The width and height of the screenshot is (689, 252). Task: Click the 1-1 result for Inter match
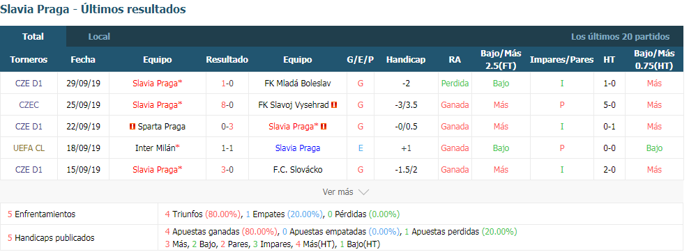click(x=227, y=148)
